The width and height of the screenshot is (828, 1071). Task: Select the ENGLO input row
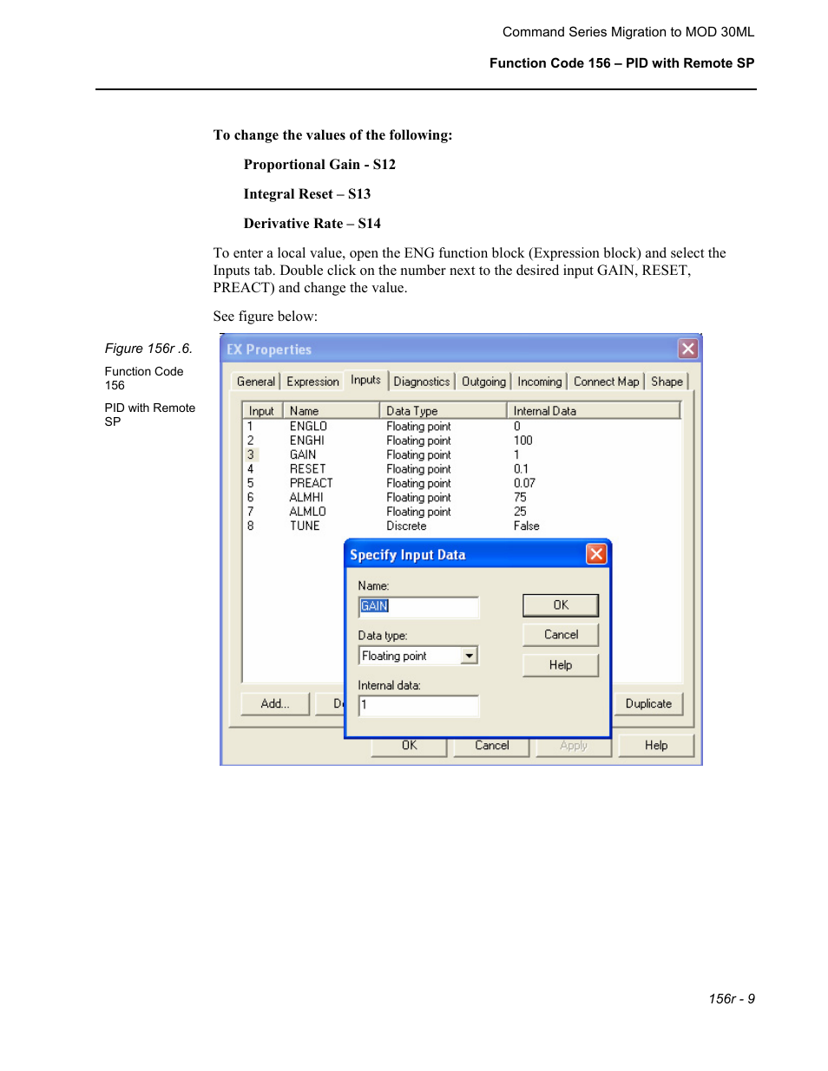(x=462, y=427)
